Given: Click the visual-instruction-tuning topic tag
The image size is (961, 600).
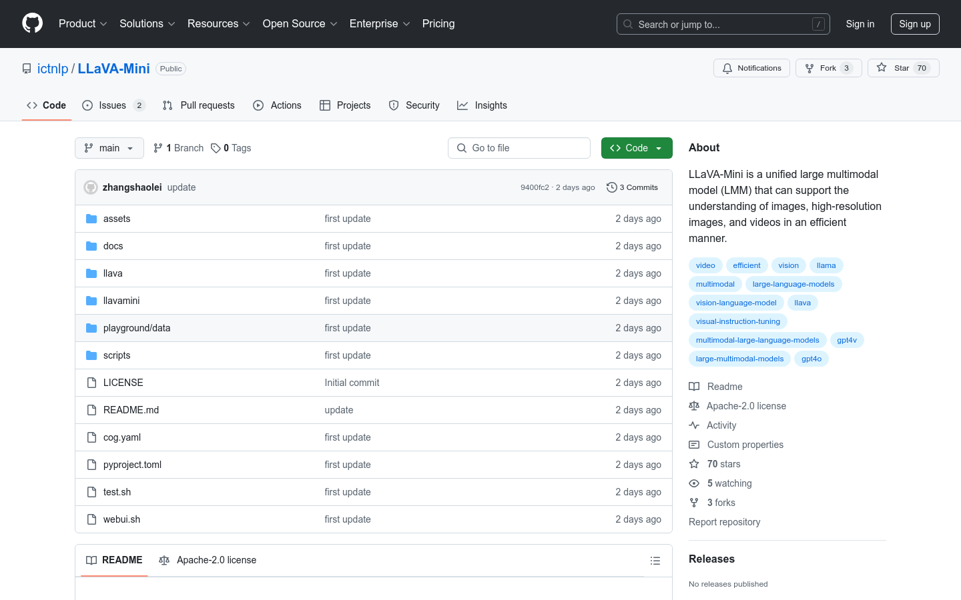Looking at the screenshot, I should pyautogui.click(x=737, y=321).
